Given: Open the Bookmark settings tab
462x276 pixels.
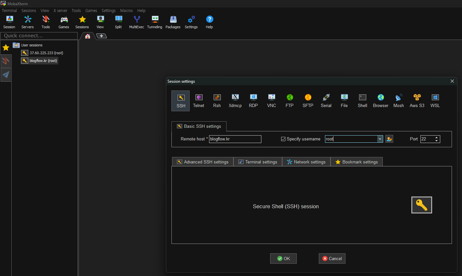Looking at the screenshot, I should click(x=356, y=162).
